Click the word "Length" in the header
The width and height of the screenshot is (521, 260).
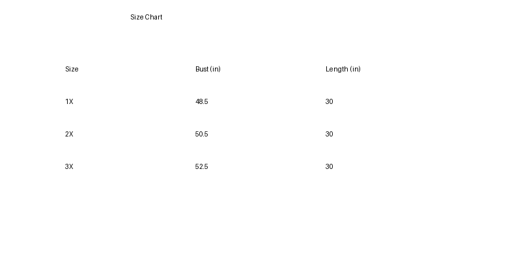(x=337, y=70)
